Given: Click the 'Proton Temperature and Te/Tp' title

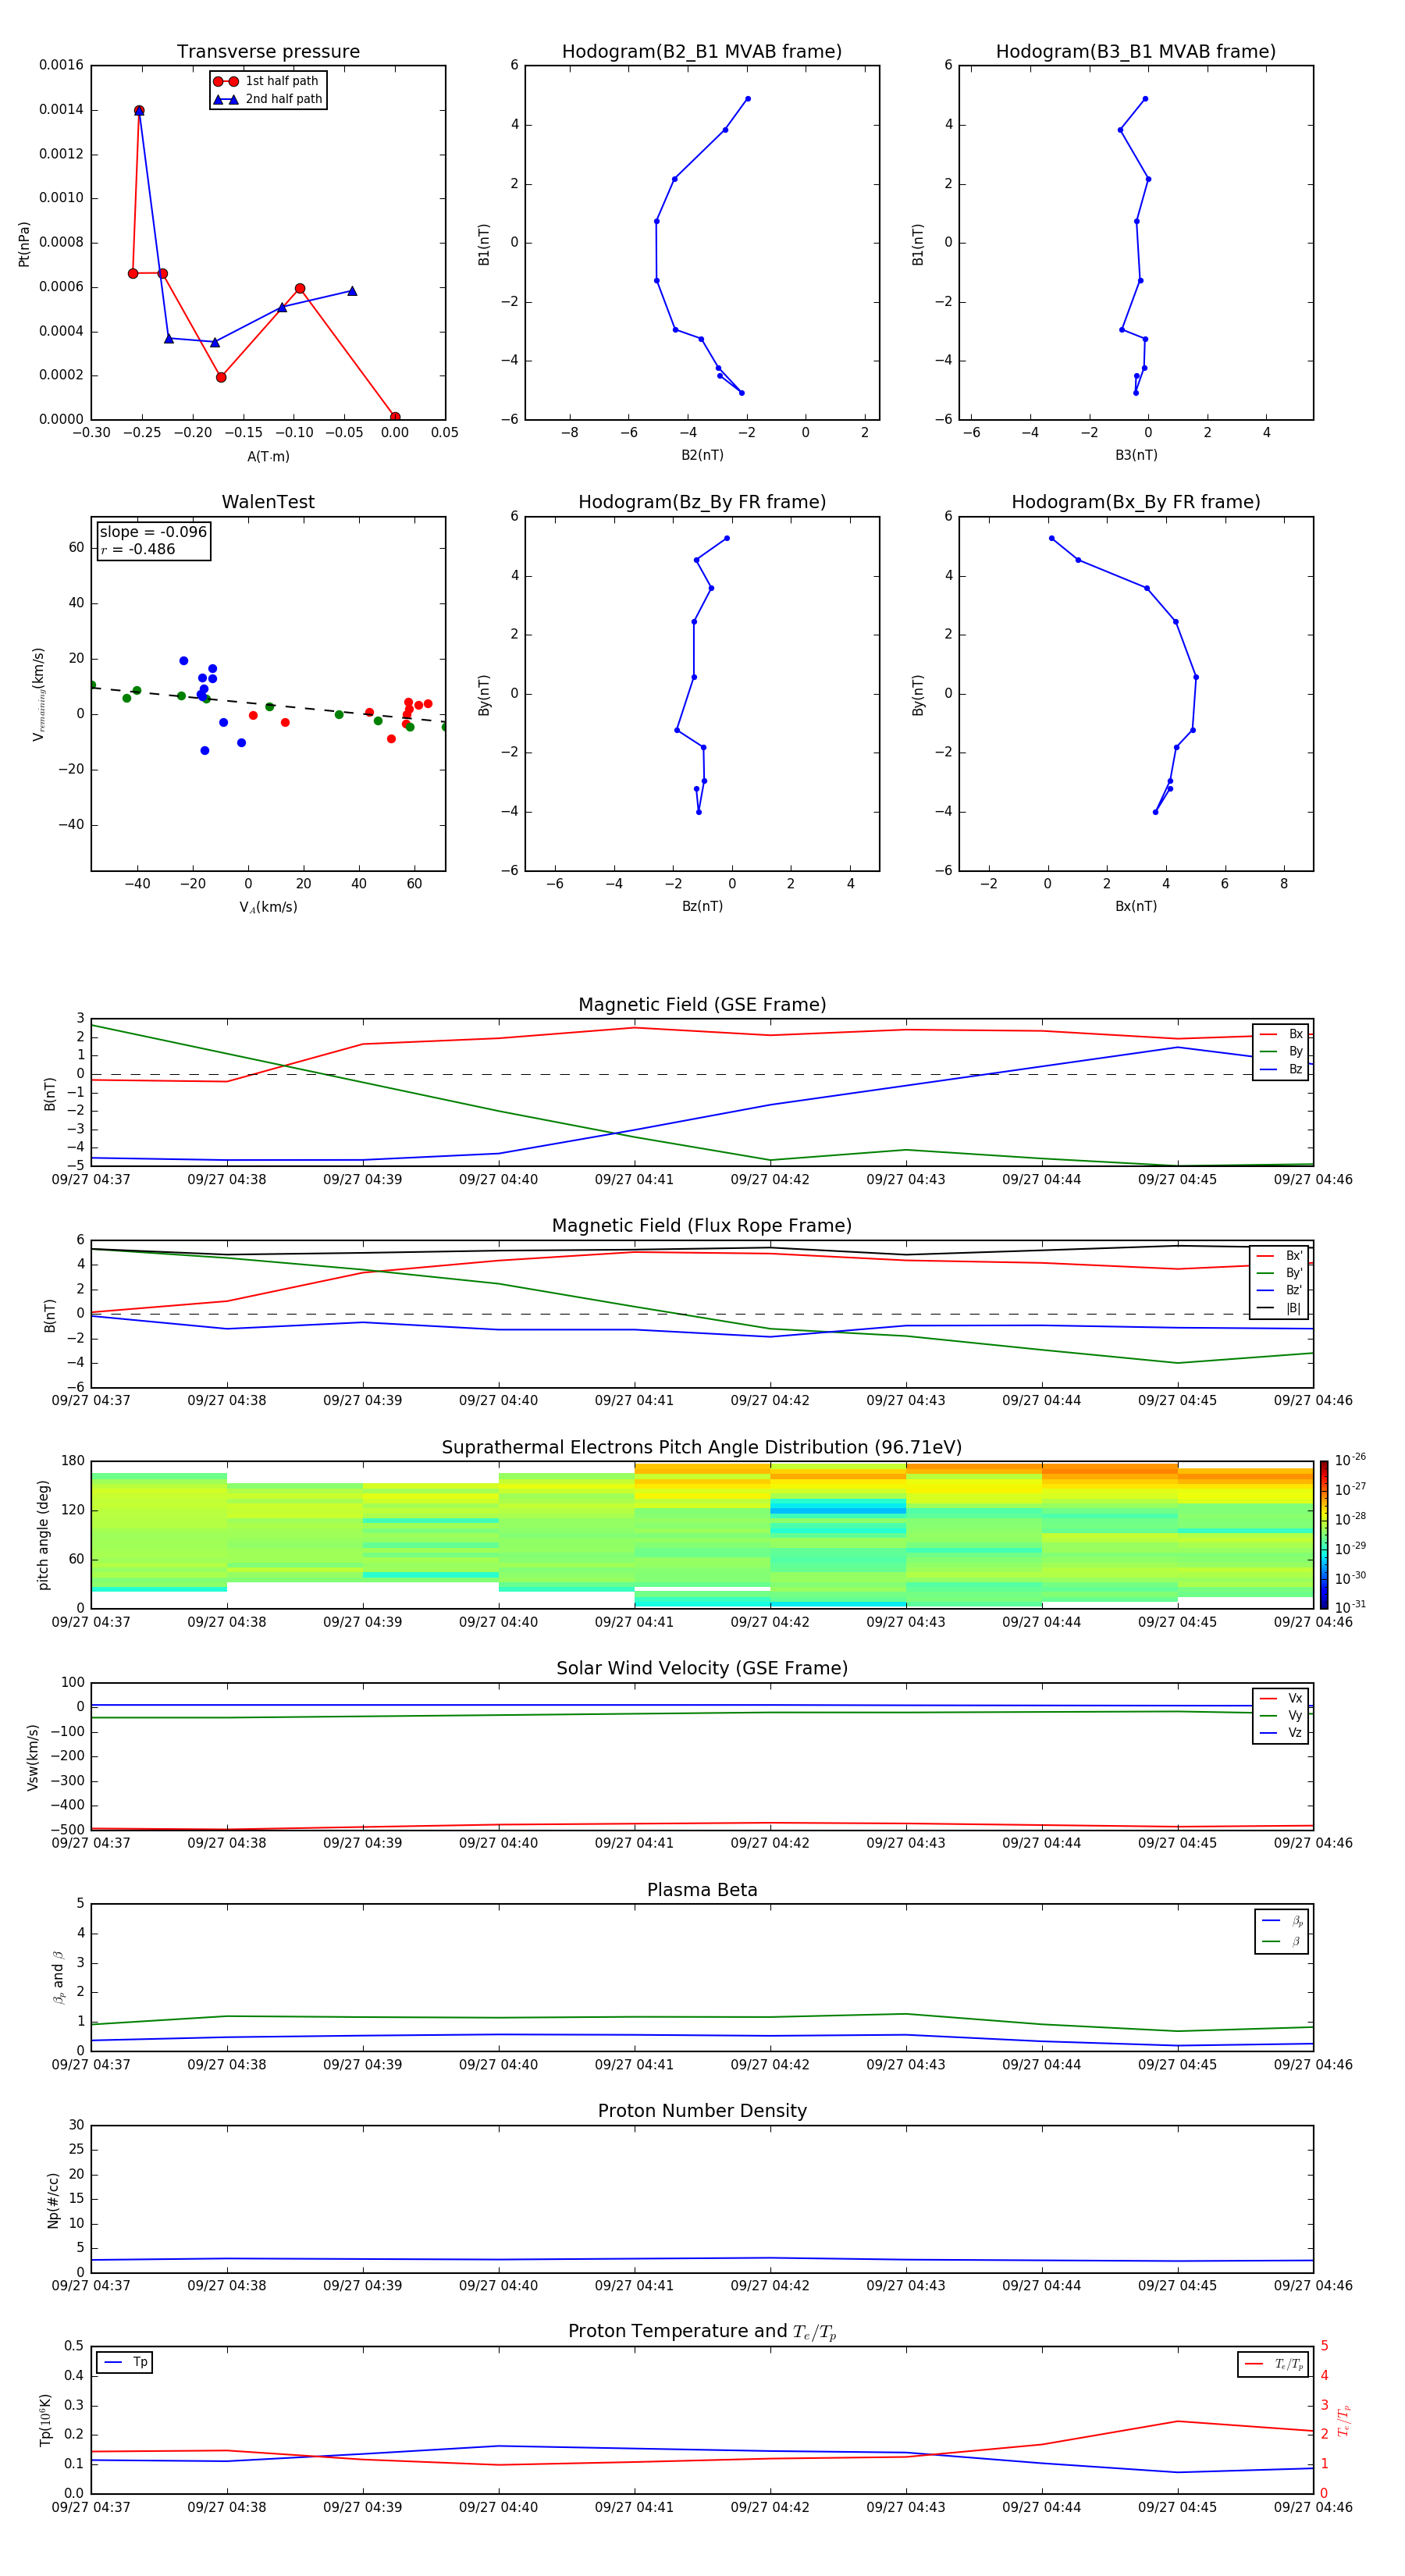Looking at the screenshot, I should (x=702, y=2332).
